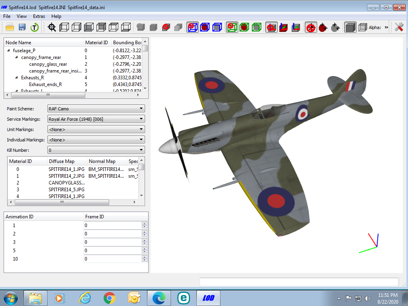Click the gray bomb with sparks icon
Viewport: 408px width, 306px height.
(x=335, y=27)
